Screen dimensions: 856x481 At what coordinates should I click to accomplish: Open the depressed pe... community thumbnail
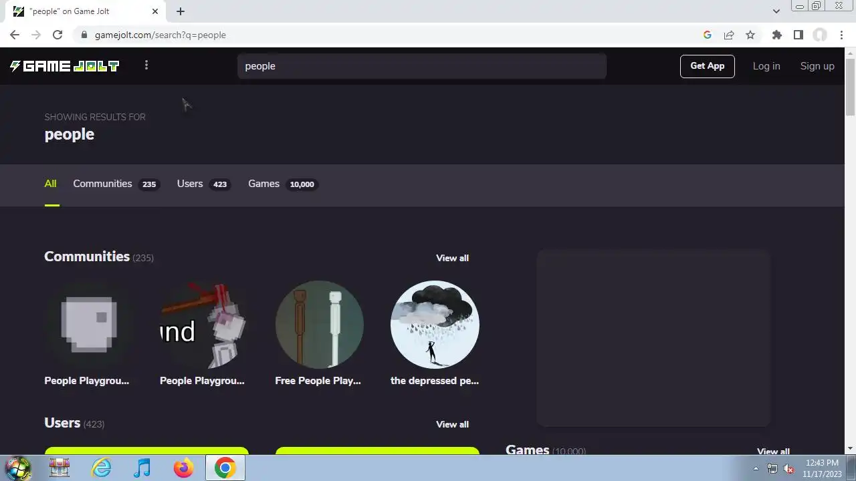point(435,325)
